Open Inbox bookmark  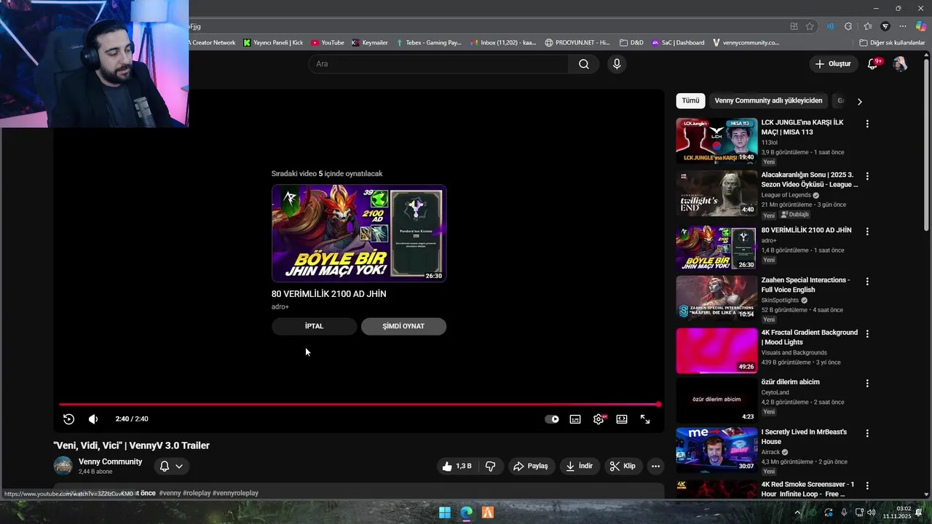503,42
